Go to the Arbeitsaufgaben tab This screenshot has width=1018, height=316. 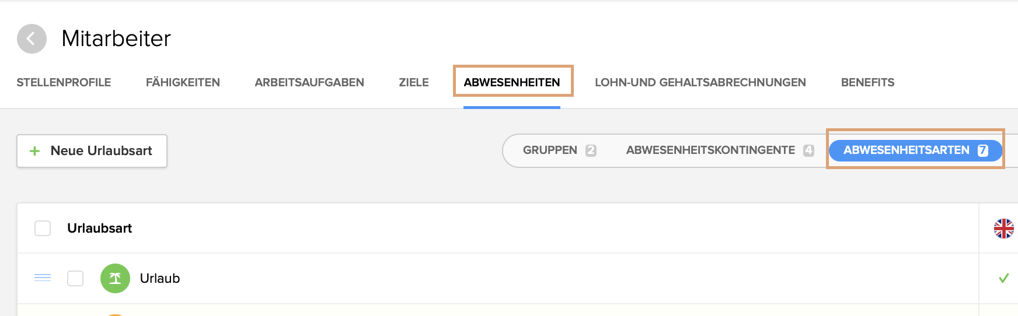pos(309,83)
